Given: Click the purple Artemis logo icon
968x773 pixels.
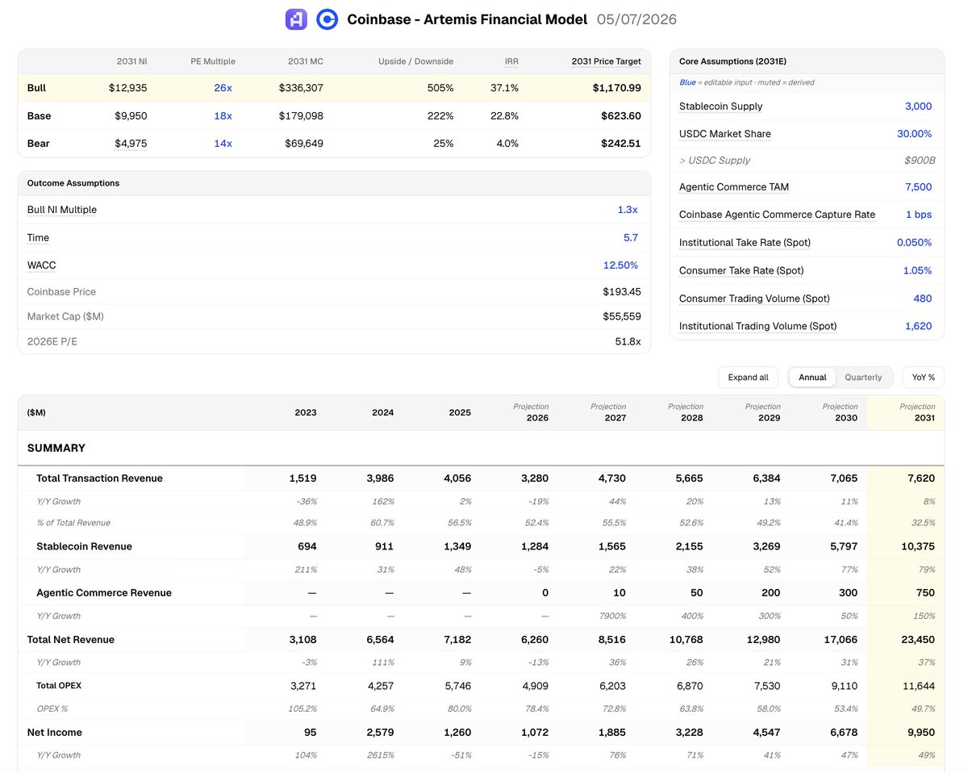Looking at the screenshot, I should tap(296, 19).
